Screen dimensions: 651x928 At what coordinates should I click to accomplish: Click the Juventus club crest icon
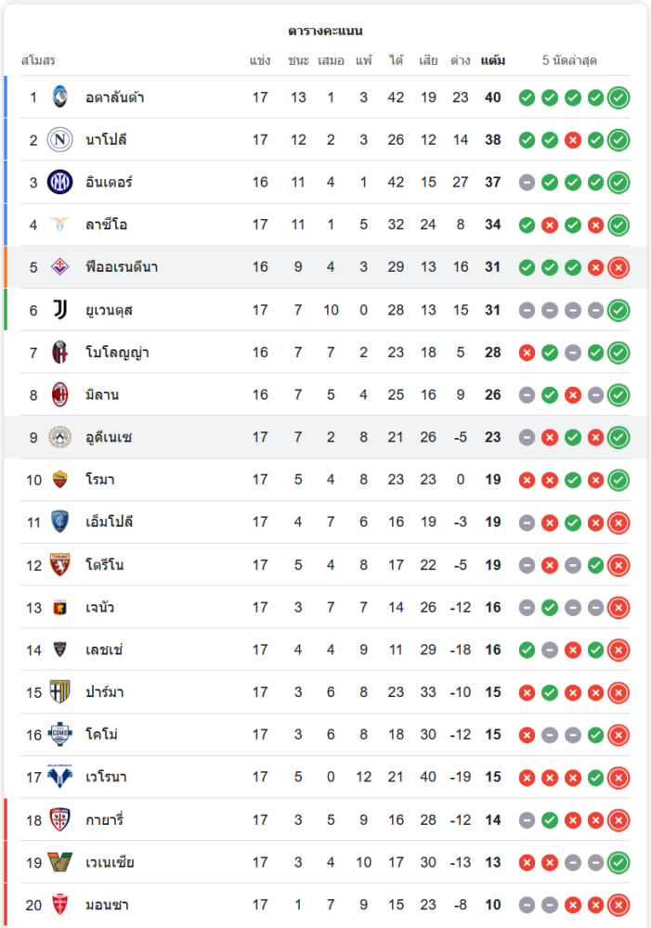click(60, 310)
